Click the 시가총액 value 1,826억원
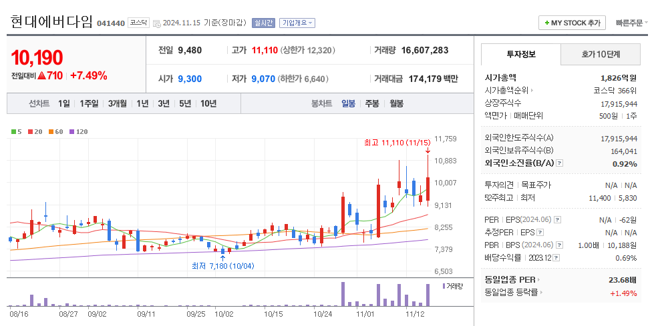Image resolution: width=652 pixels, height=326 pixels. point(619,78)
